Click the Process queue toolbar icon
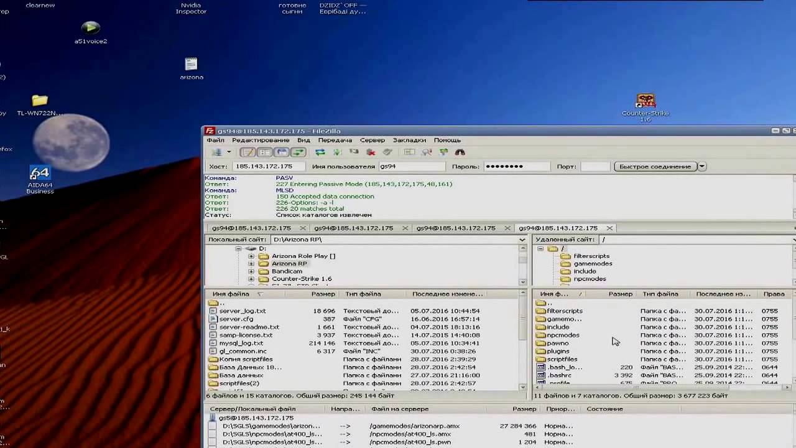Viewport: 796px width, 448px height. 337,152
